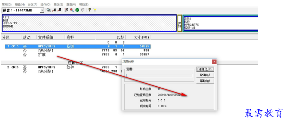Click the 起始 column header

point(110,37)
